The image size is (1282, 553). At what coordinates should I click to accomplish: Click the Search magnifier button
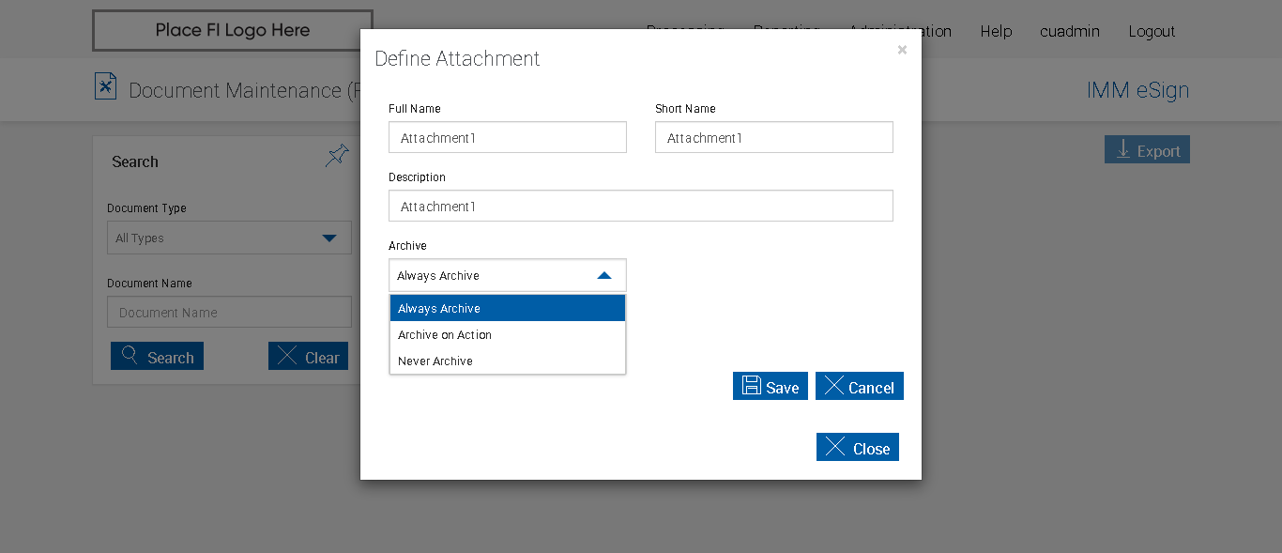coord(157,357)
